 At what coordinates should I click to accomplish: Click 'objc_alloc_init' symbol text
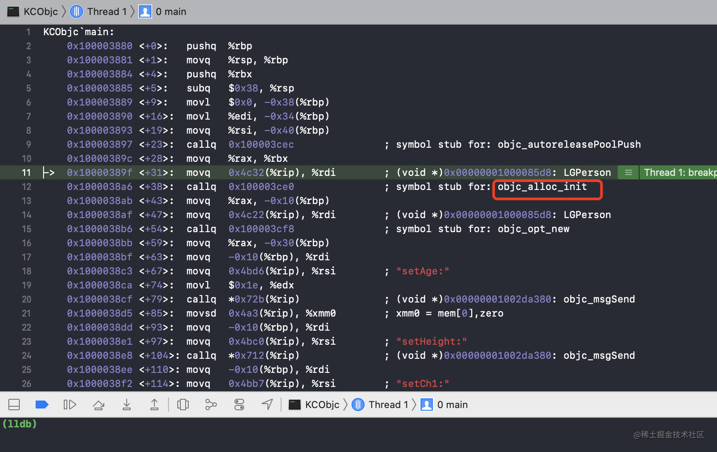pyautogui.click(x=542, y=186)
